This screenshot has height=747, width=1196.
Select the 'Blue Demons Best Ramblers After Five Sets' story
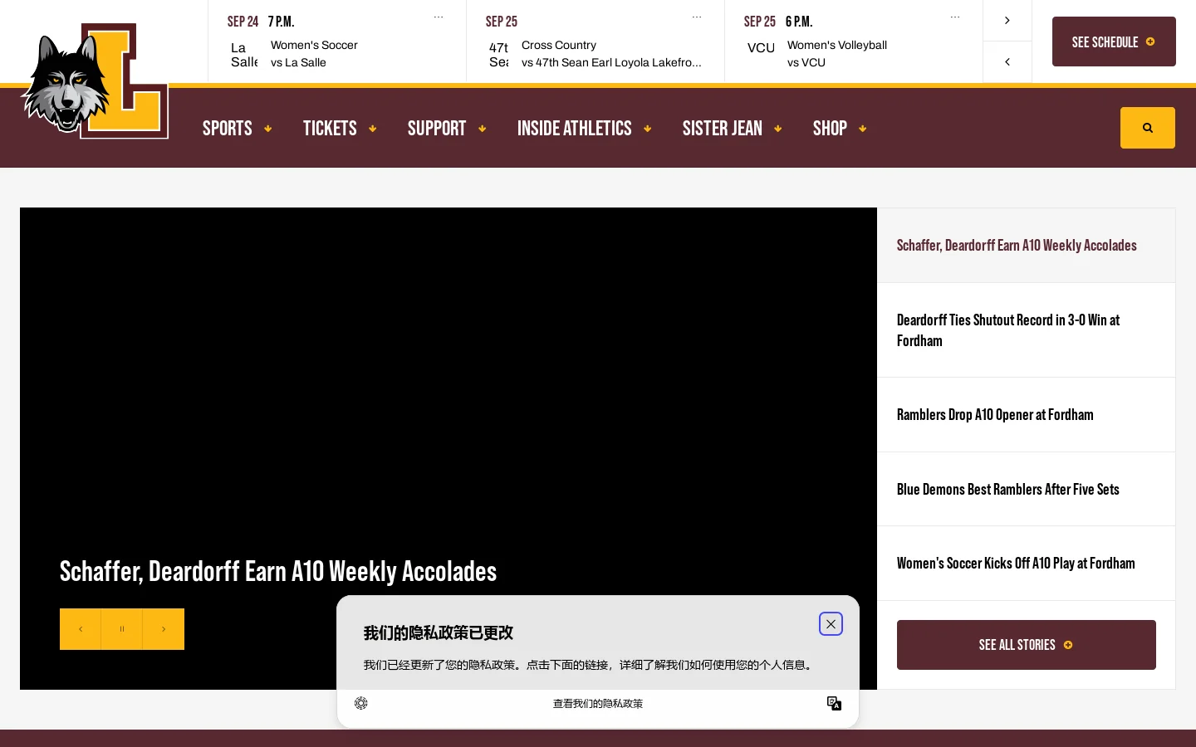1027,490
